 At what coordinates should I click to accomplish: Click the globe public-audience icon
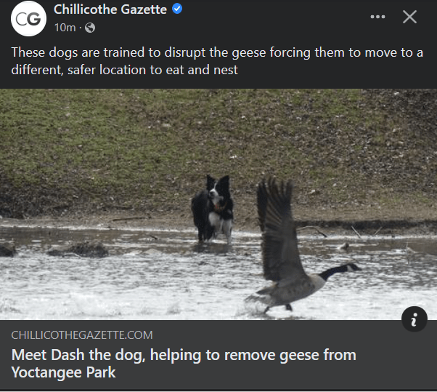pyautogui.click(x=90, y=28)
